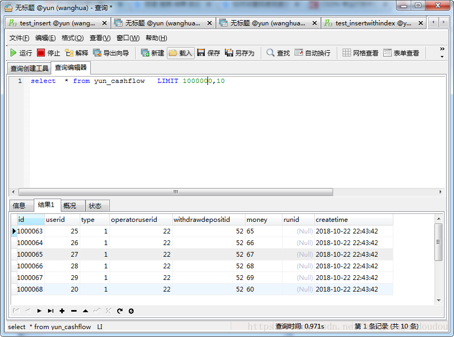Add a record with the plus icon

[x=62, y=311]
